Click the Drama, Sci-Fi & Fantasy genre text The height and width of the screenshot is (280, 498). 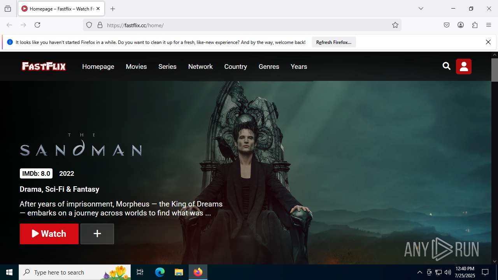60,189
